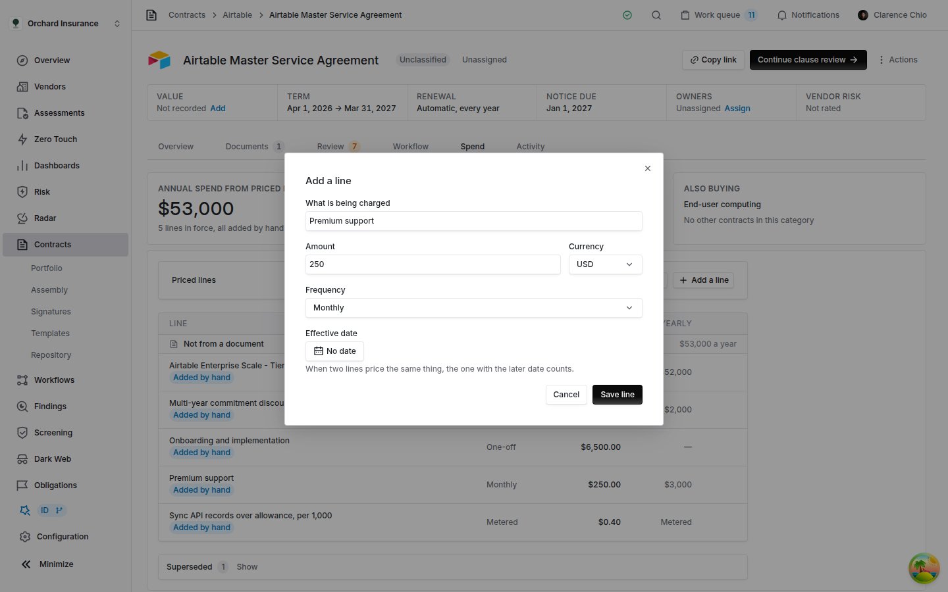Click the Workflows nodes icon
This screenshot has height=592, width=948.
coord(22,380)
